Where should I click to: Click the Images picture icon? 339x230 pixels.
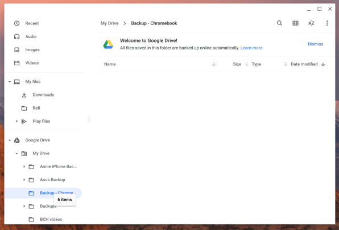(x=16, y=50)
